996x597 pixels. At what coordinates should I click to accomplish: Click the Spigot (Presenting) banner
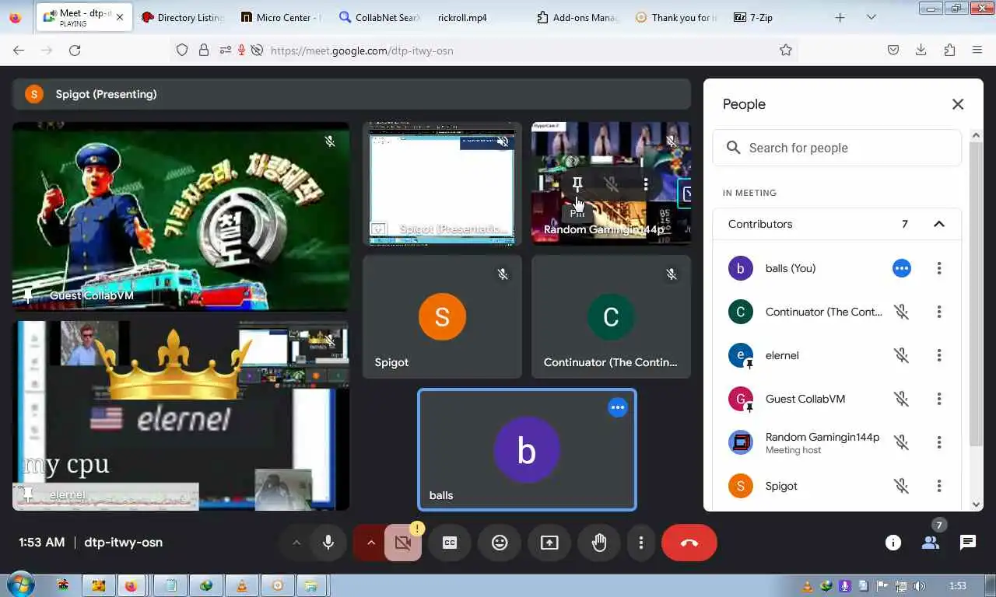point(352,94)
